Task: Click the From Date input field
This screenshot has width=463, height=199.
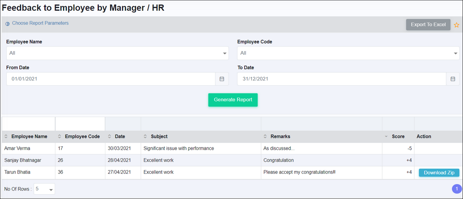Action: click(111, 79)
